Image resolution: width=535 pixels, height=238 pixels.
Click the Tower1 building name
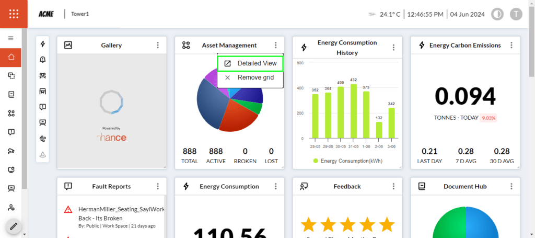click(x=80, y=14)
